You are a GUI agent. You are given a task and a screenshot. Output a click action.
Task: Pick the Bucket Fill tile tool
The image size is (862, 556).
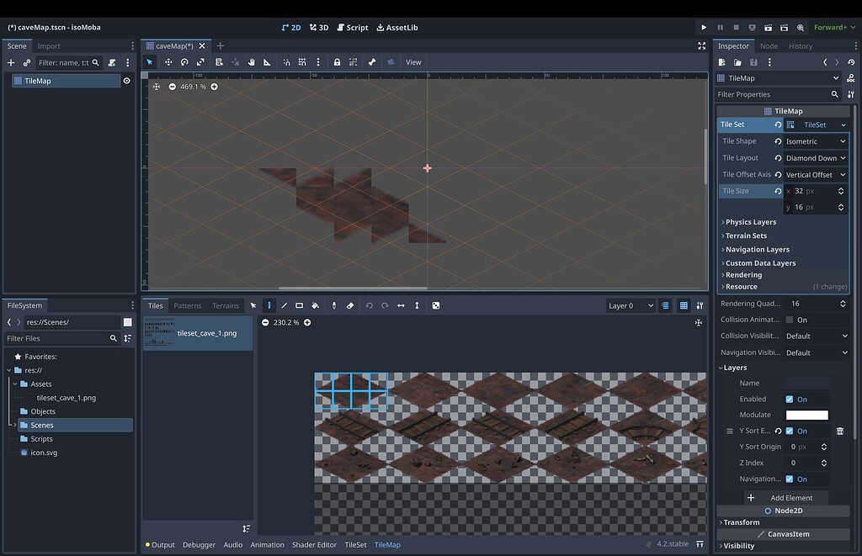(x=315, y=305)
